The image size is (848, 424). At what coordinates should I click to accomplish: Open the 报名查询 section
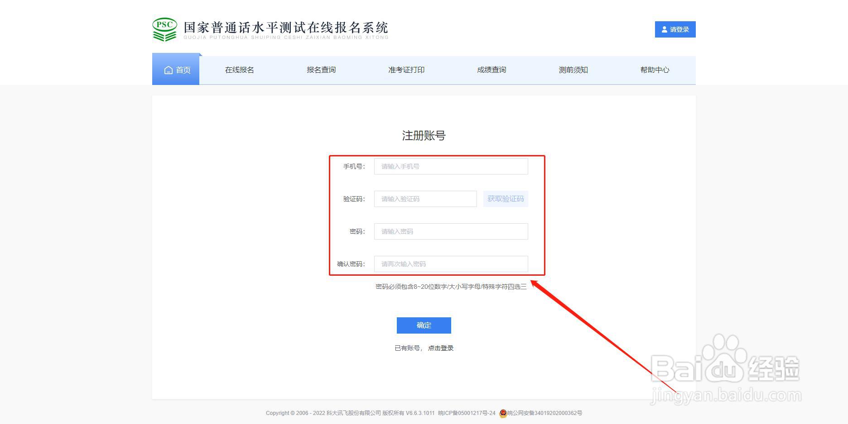(x=321, y=70)
